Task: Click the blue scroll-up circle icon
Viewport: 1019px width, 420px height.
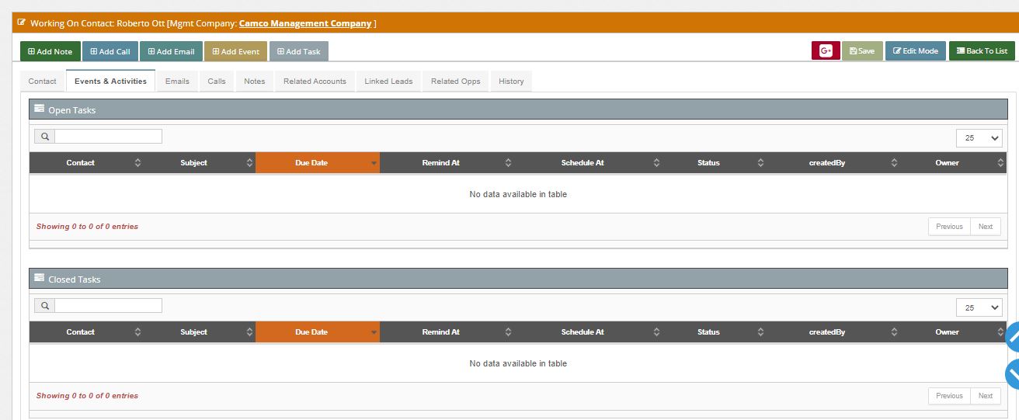Action: (1013, 338)
